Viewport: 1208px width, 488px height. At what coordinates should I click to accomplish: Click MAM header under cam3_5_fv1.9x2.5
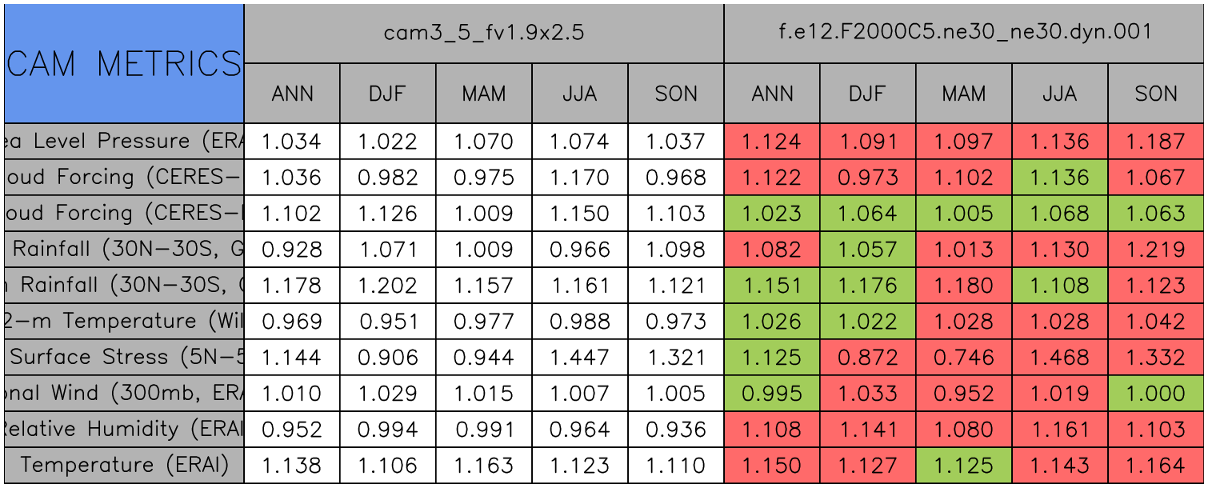pos(483,94)
